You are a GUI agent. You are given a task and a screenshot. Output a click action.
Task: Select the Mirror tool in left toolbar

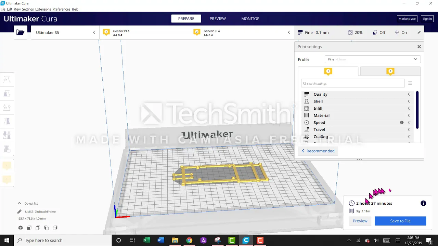tap(7, 121)
